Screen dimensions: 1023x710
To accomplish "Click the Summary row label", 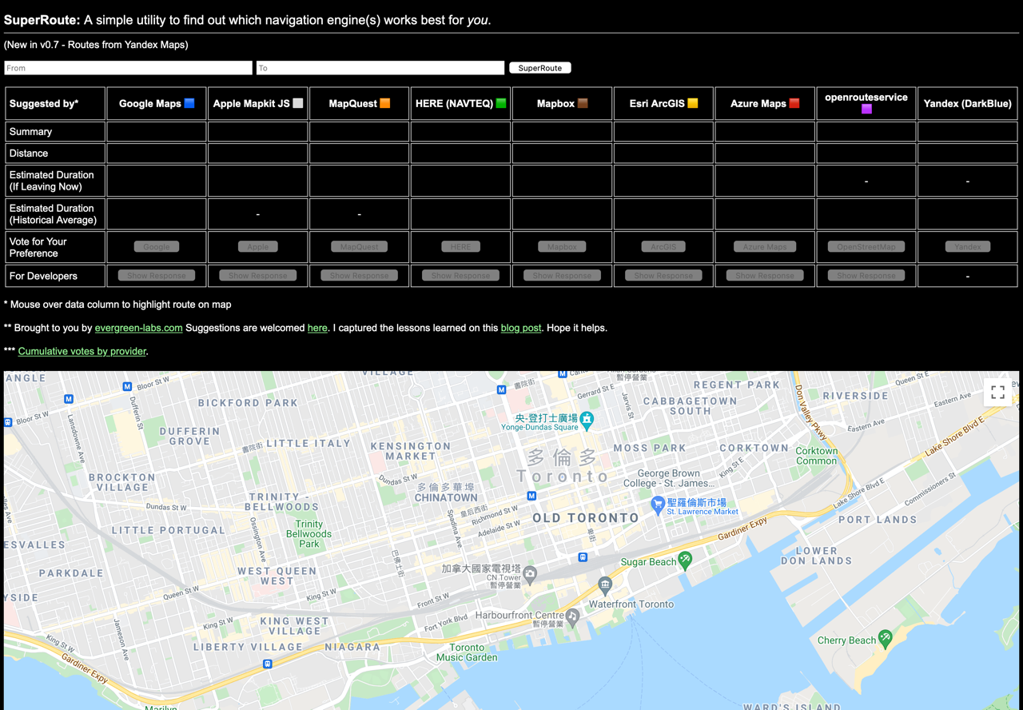I will (x=30, y=132).
